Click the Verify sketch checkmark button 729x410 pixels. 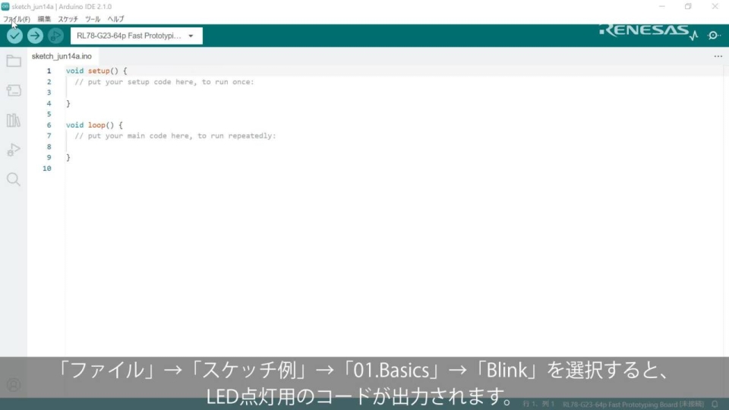tap(14, 36)
